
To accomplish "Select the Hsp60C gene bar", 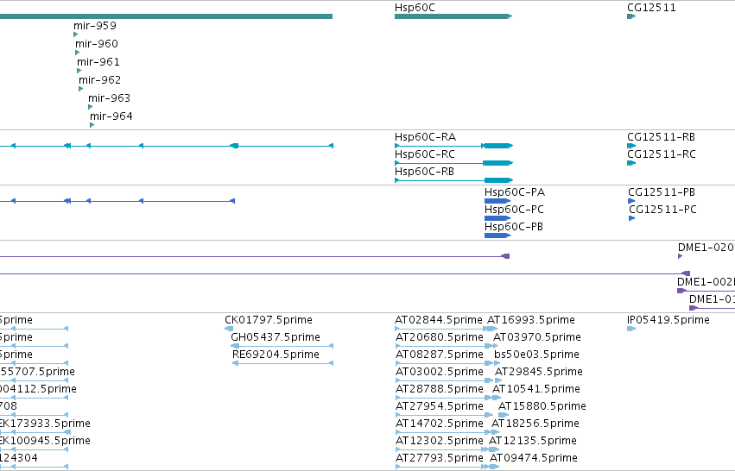I will click(453, 16).
